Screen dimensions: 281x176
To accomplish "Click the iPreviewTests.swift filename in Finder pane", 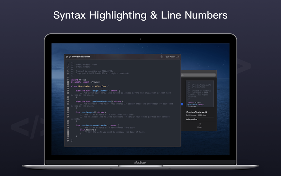I will click(x=197, y=112).
